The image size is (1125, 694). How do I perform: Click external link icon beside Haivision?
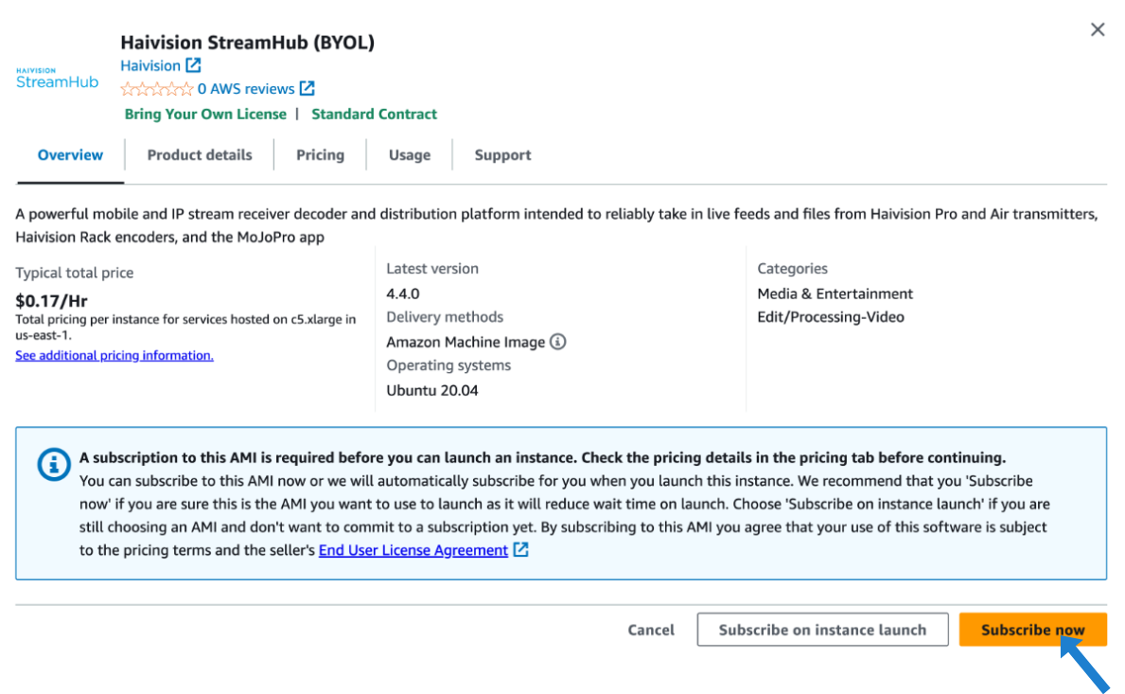tap(193, 65)
